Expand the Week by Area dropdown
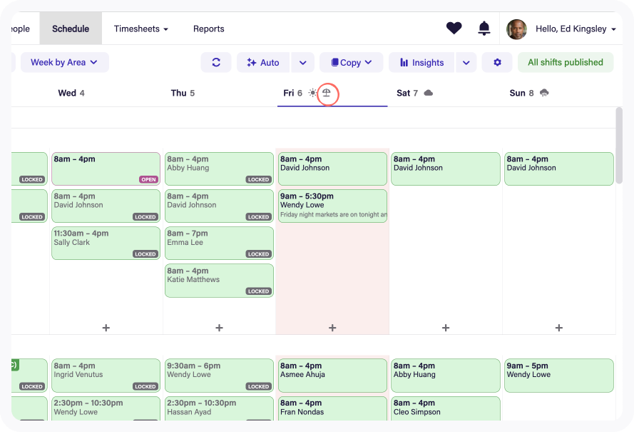This screenshot has height=432, width=634. click(64, 63)
